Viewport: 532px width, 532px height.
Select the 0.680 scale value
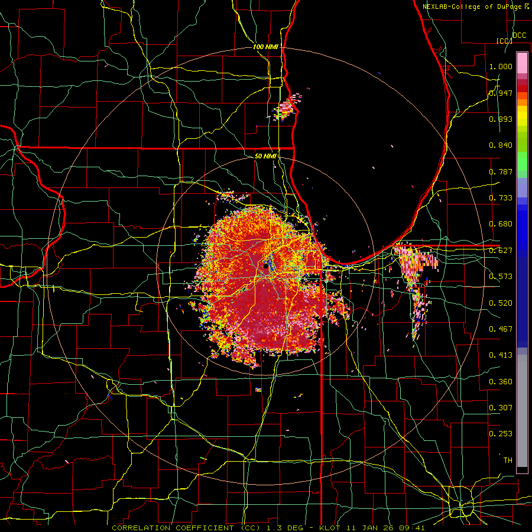501,224
